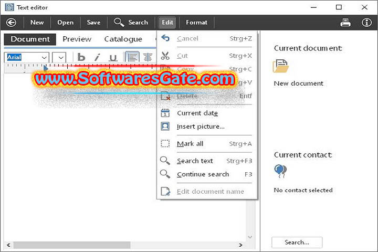Click the horizontal scrollbar thumb

click(72, 245)
